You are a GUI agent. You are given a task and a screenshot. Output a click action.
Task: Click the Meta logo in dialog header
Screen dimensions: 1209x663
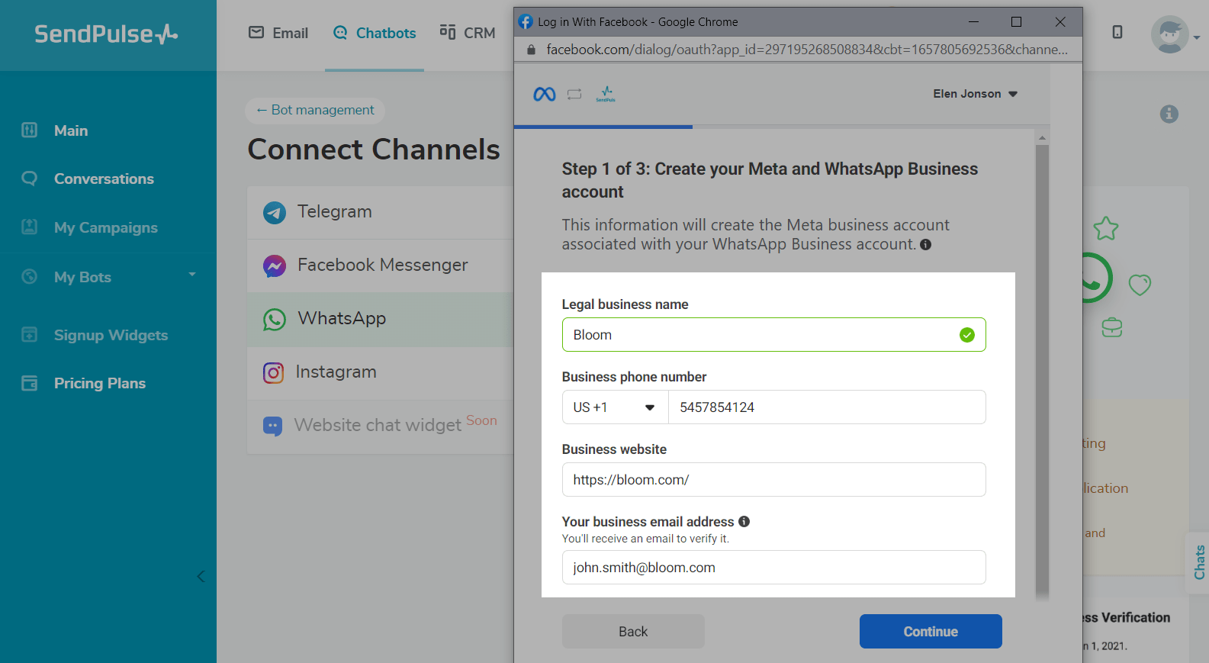pos(545,94)
